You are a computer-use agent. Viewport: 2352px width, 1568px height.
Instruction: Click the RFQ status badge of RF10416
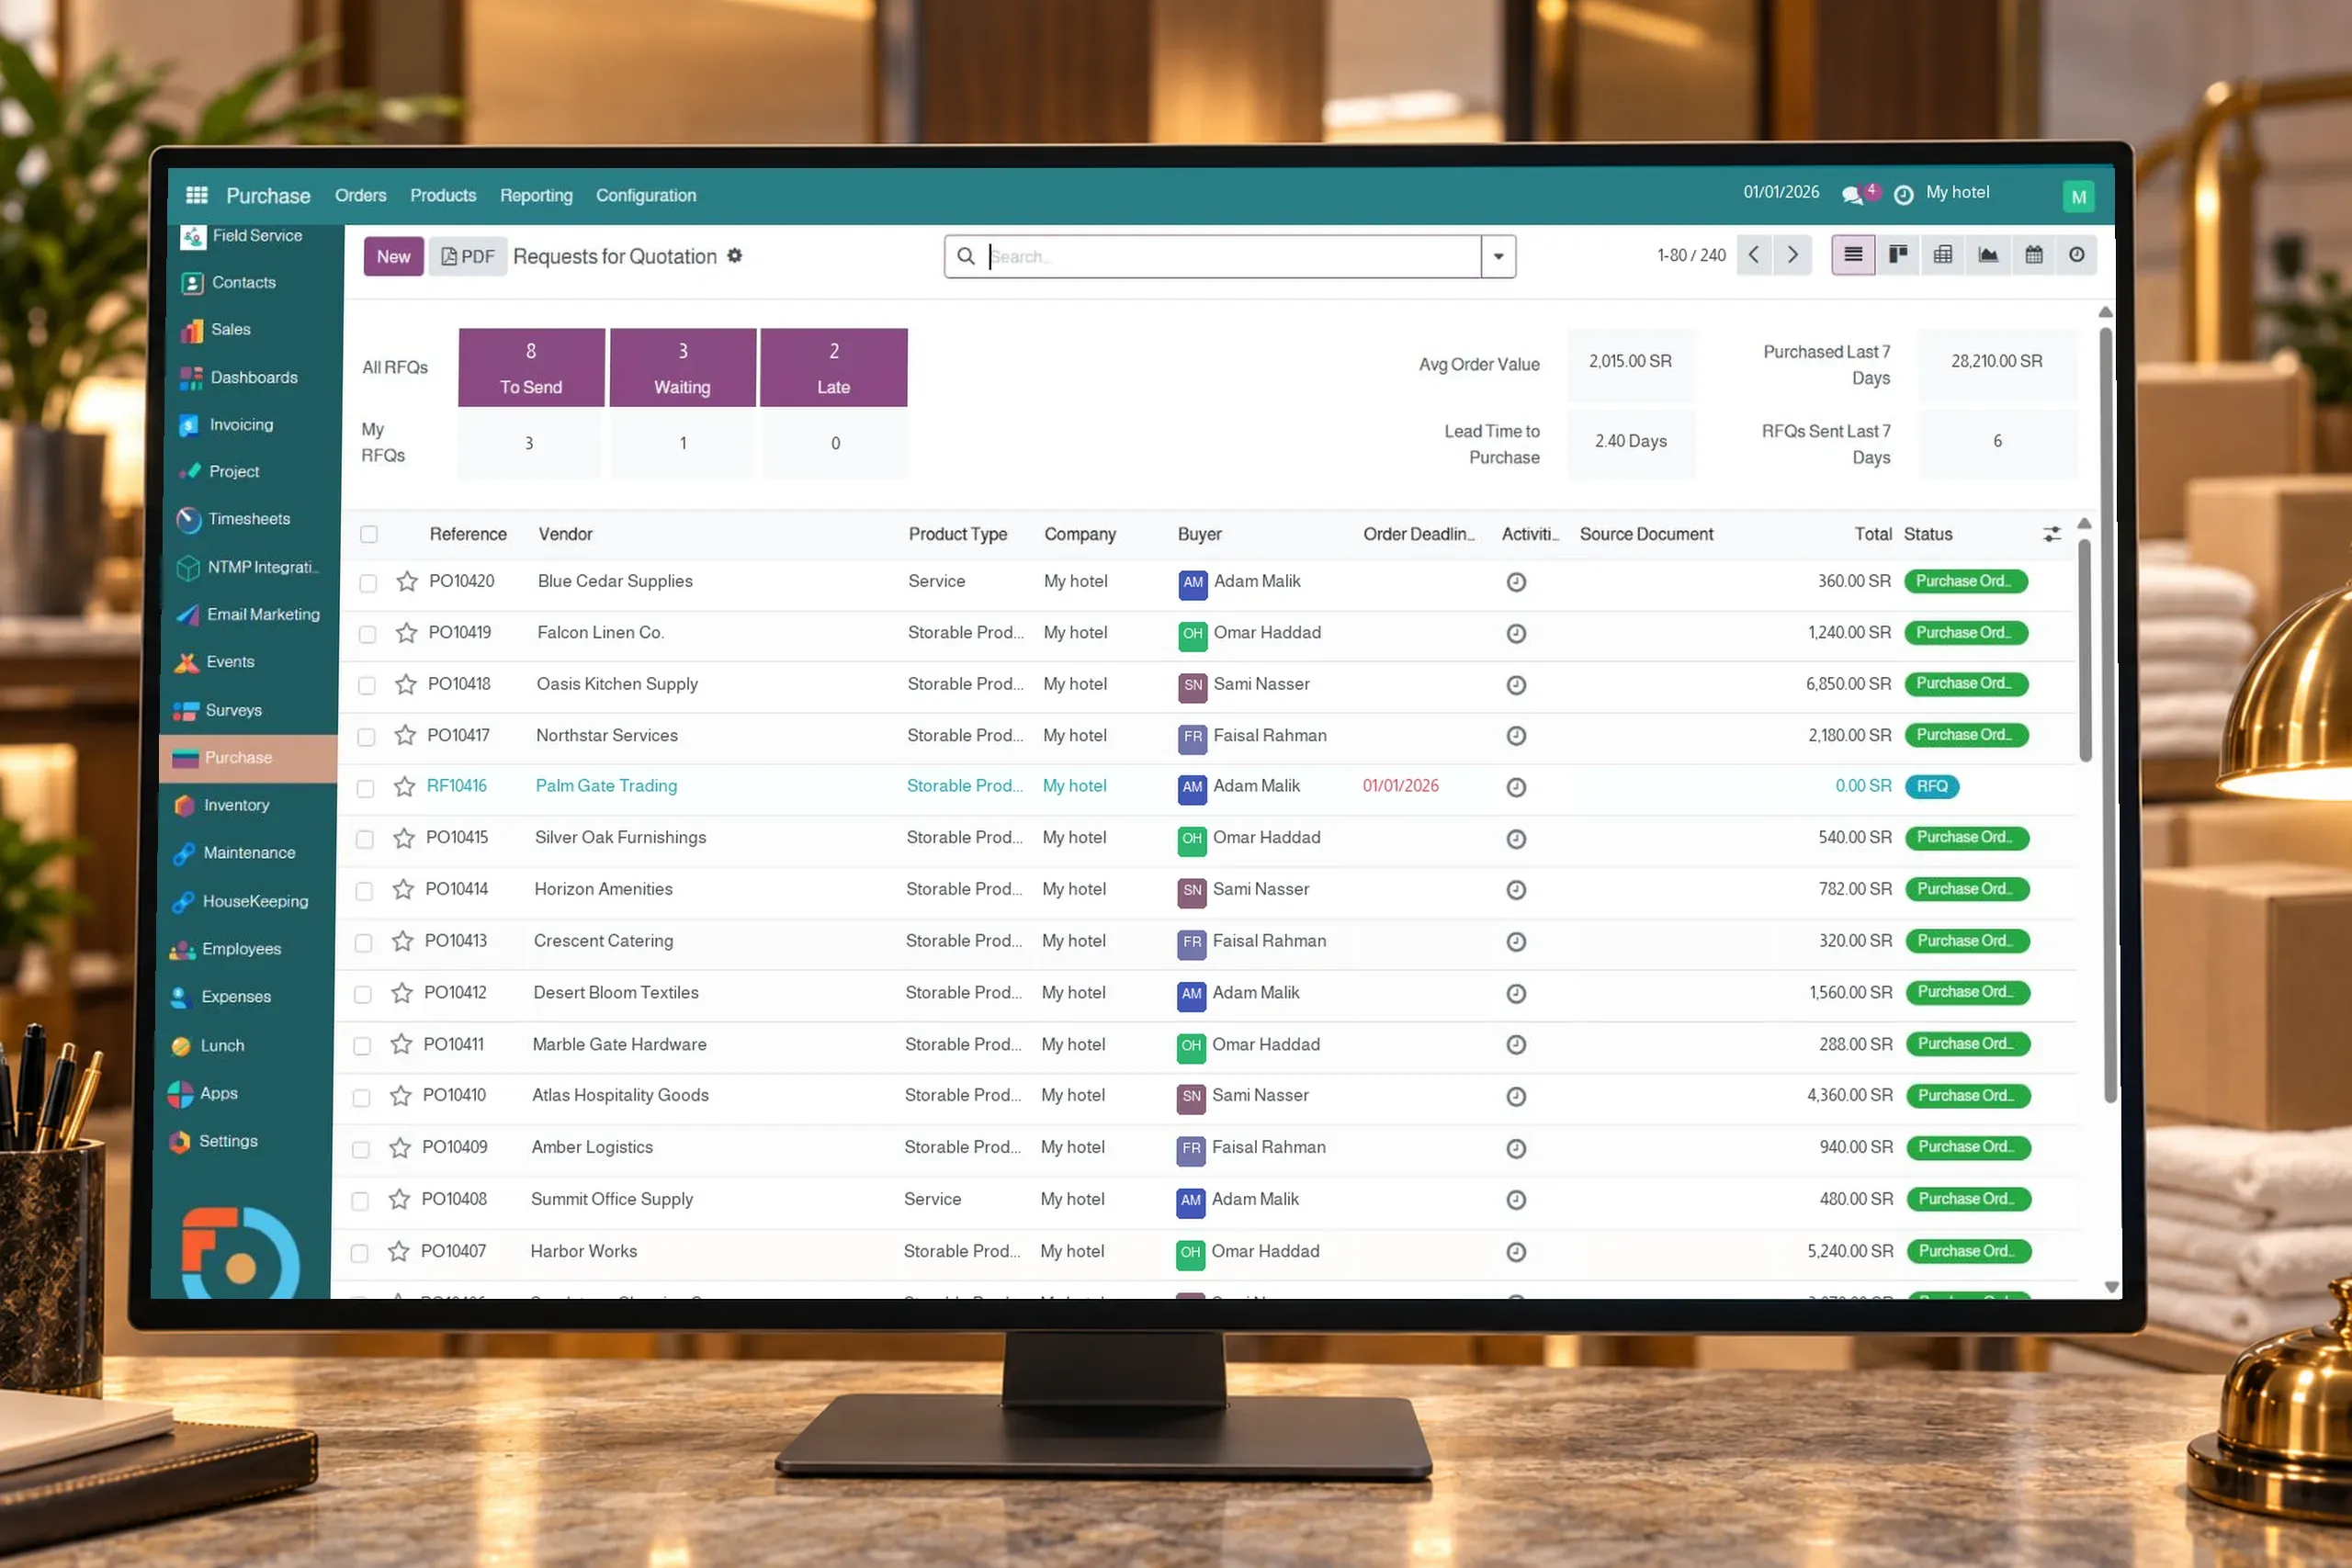point(1932,786)
